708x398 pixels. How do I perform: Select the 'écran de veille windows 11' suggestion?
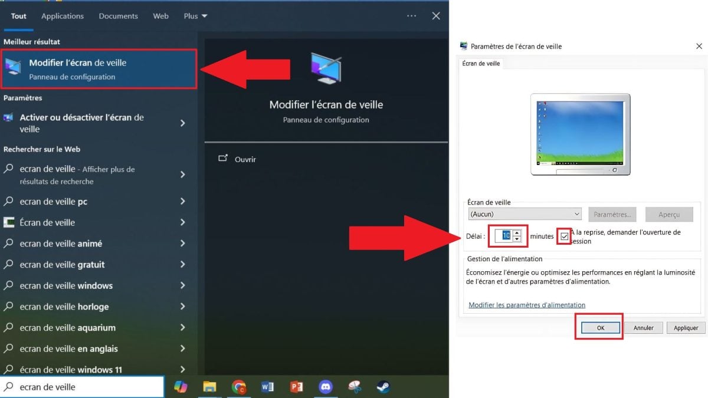click(71, 370)
